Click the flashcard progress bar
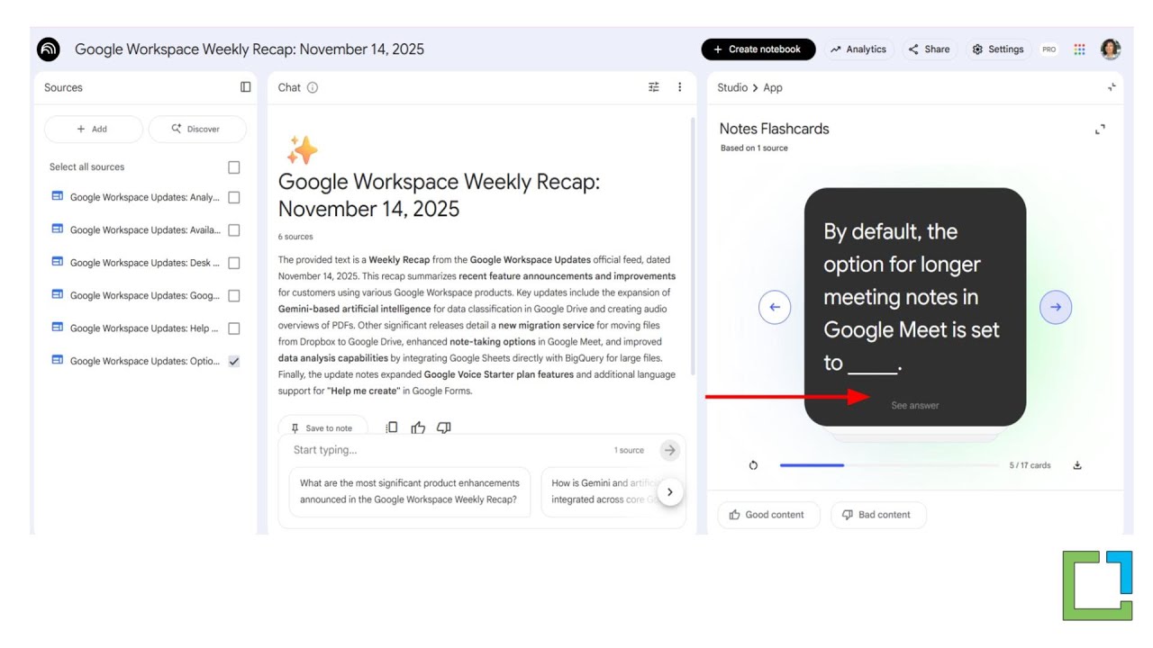Image resolution: width=1153 pixels, height=648 pixels. [x=890, y=465]
